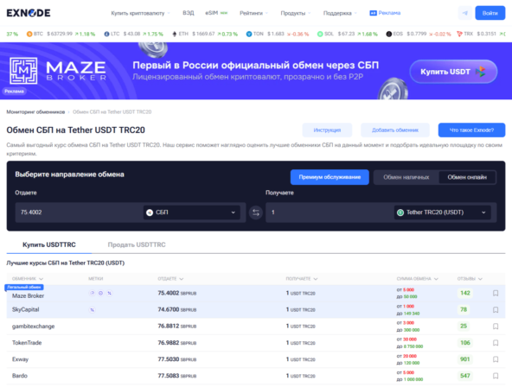Bookmark the Maze Broker exchanger
This screenshot has height=387, width=512.
[x=496, y=293]
